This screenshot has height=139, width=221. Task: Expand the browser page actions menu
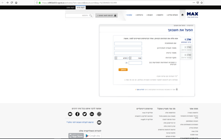point(194,3)
